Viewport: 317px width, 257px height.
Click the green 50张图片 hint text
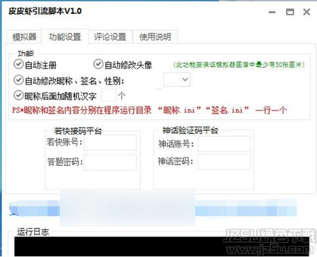click(239, 65)
